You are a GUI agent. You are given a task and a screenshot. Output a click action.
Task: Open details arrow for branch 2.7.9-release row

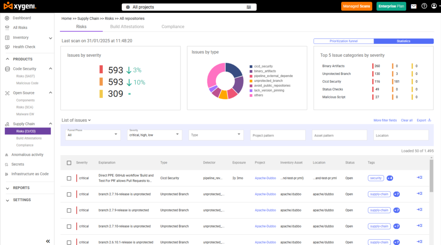419,210
